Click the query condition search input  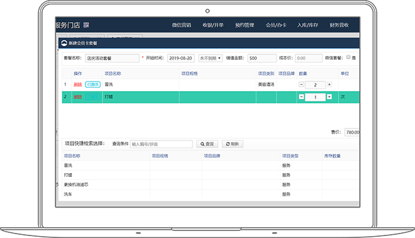161,144
